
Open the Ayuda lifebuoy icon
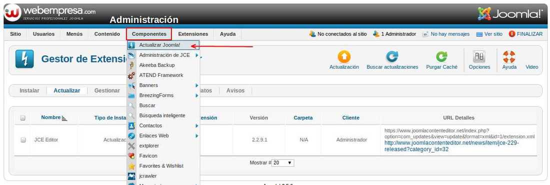click(509, 57)
